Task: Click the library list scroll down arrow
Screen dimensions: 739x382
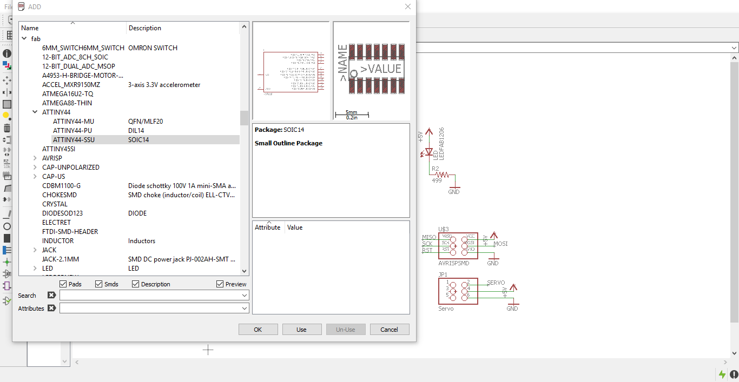Action: [x=244, y=271]
